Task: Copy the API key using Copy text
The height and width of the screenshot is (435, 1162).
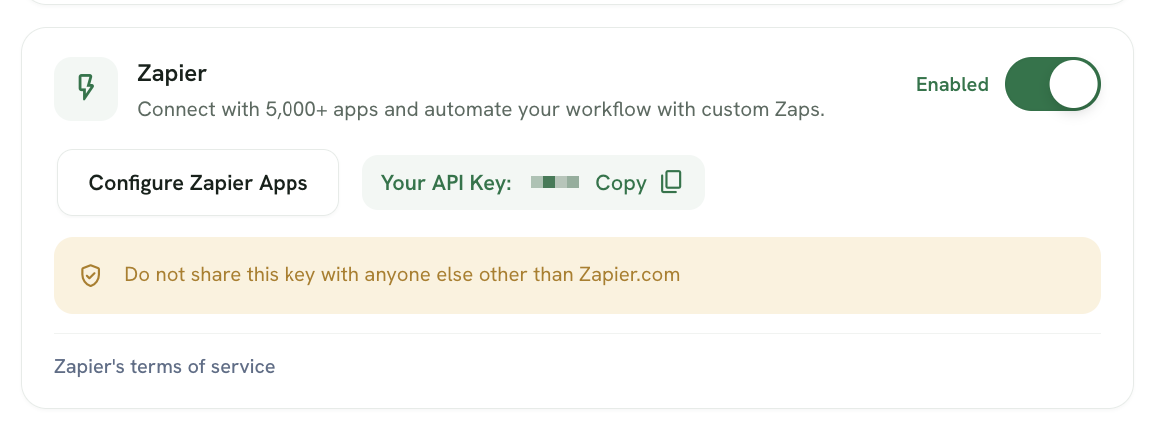Action: click(621, 183)
